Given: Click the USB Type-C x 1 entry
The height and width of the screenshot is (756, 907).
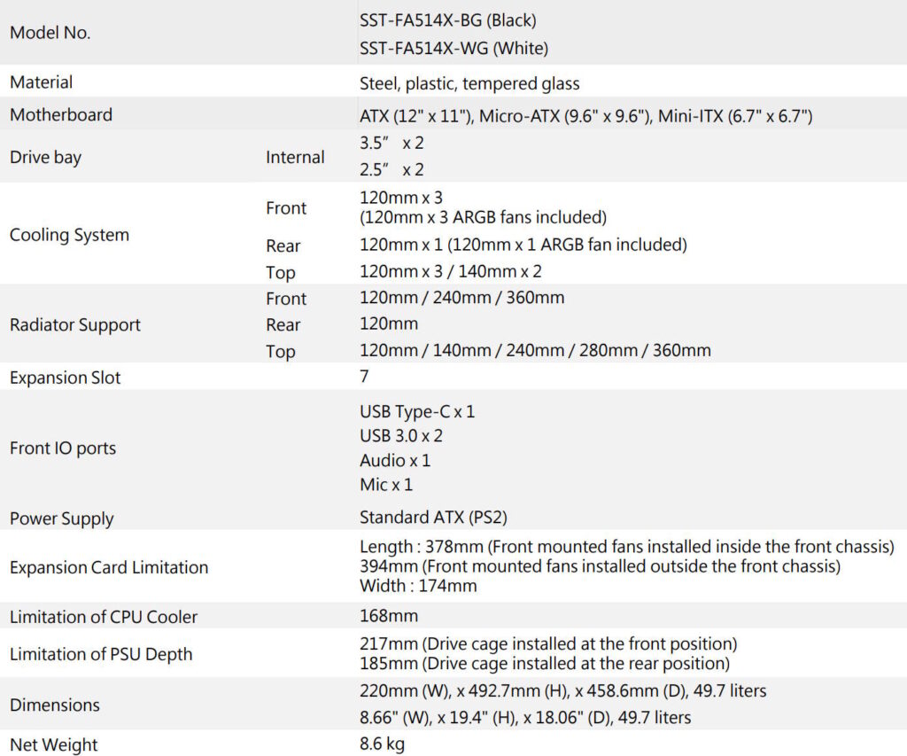Looking at the screenshot, I should (x=417, y=412).
